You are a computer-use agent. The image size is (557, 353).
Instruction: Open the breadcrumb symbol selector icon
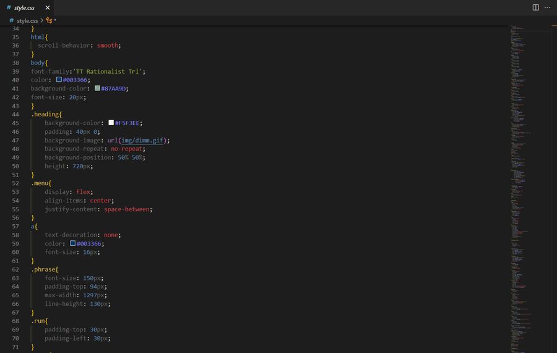pos(49,20)
